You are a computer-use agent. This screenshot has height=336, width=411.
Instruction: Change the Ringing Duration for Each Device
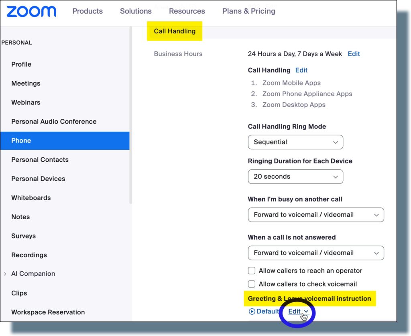(295, 177)
